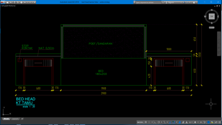Viewport: 222px width, 125px height.
Task: Toggle Ortho mode in the status bar
Action: [x=155, y=122]
